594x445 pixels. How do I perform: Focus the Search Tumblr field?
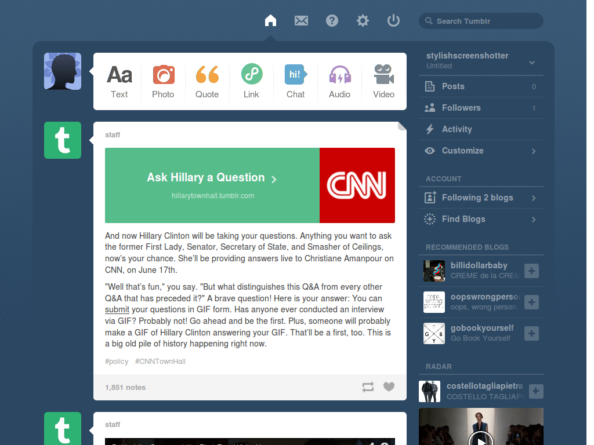pyautogui.click(x=481, y=21)
